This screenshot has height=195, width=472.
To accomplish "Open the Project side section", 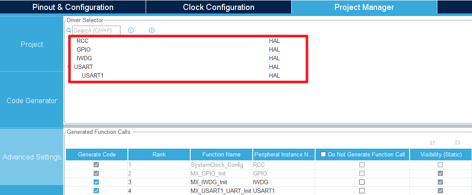I will pos(32,44).
